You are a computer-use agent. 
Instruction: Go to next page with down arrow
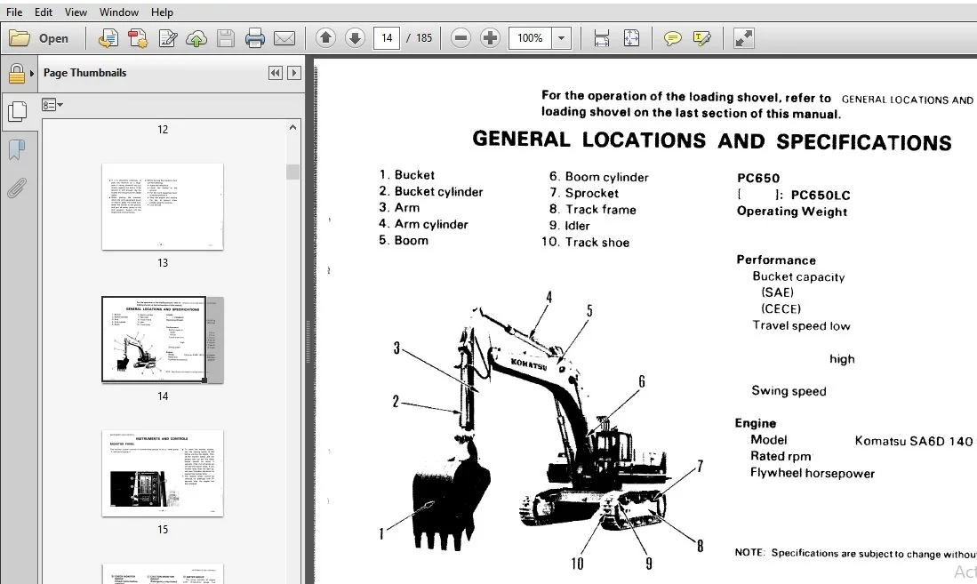356,38
